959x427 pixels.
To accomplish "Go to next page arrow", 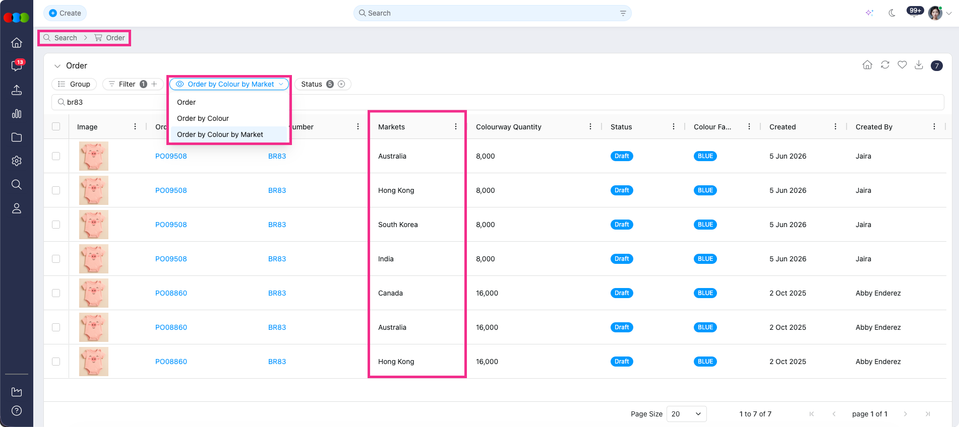I will tap(906, 414).
